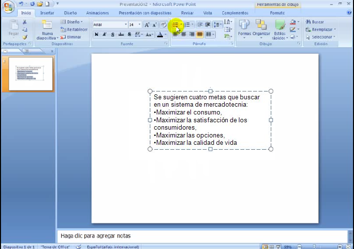Click the Cut scissors icon

24,22
